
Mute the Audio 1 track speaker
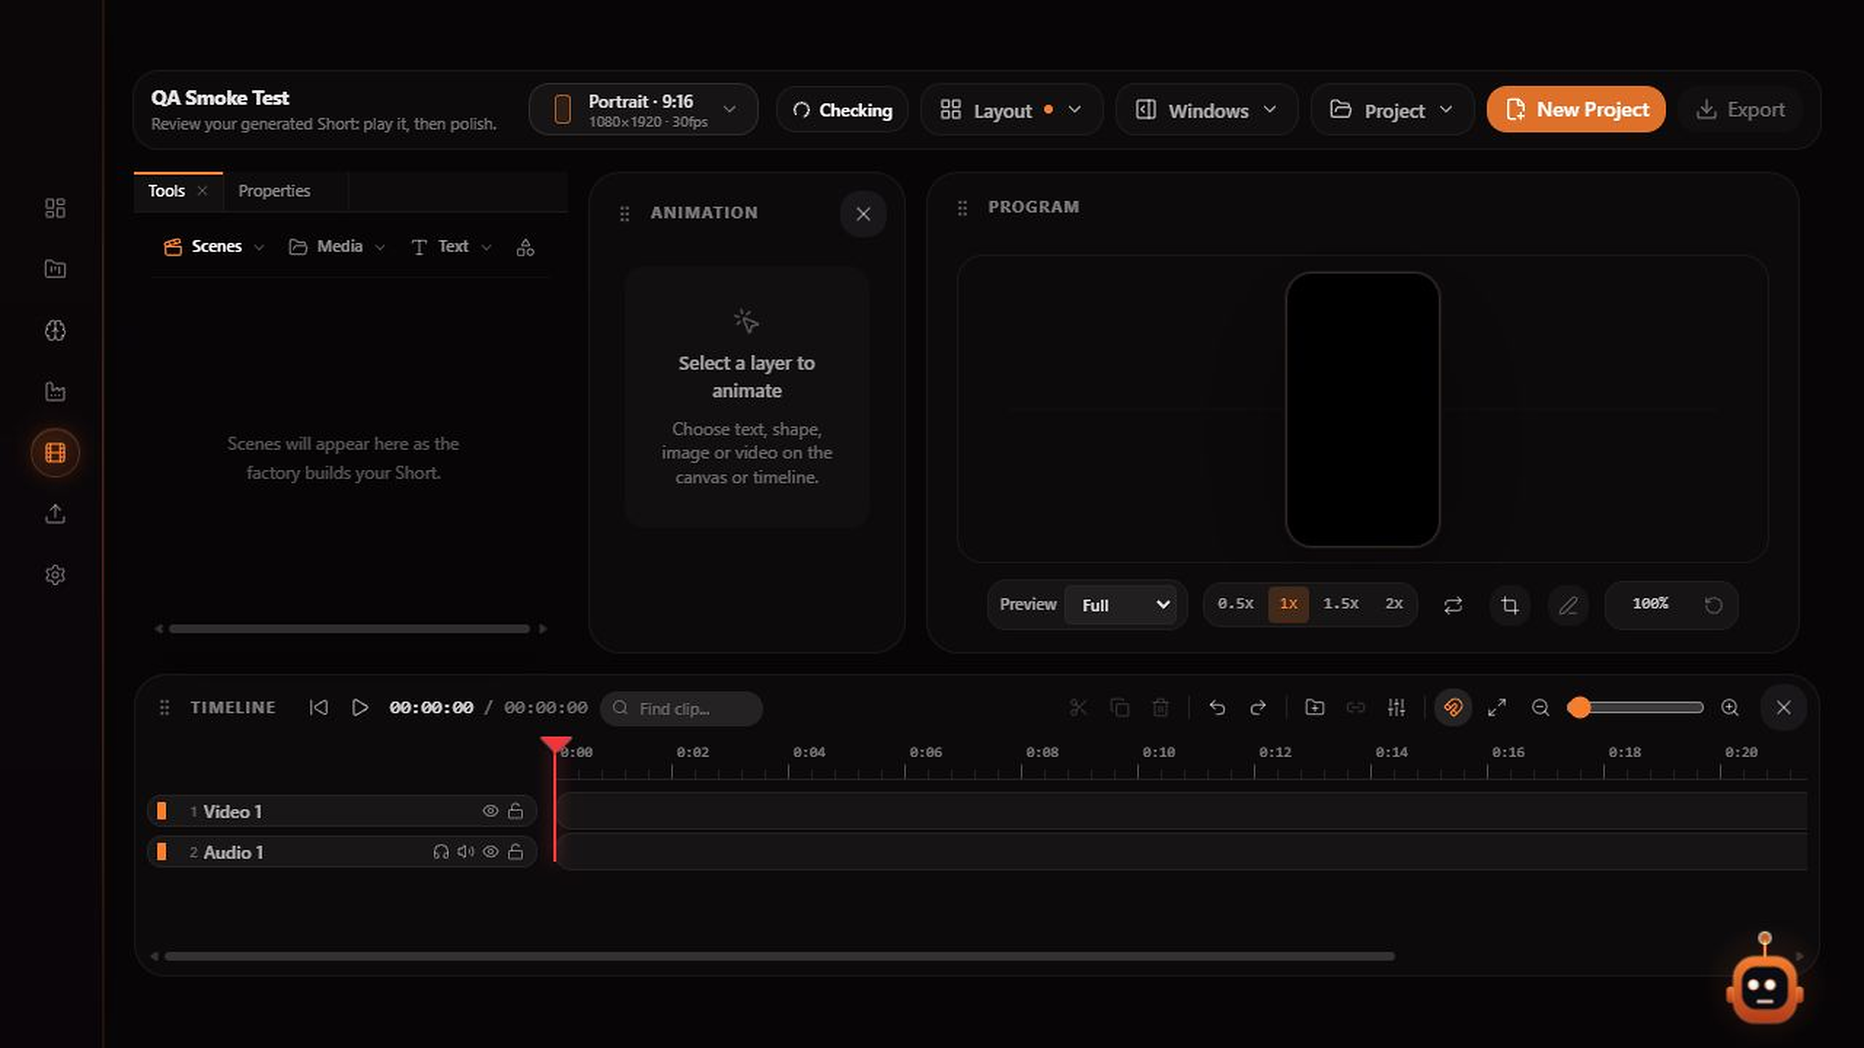(x=466, y=851)
